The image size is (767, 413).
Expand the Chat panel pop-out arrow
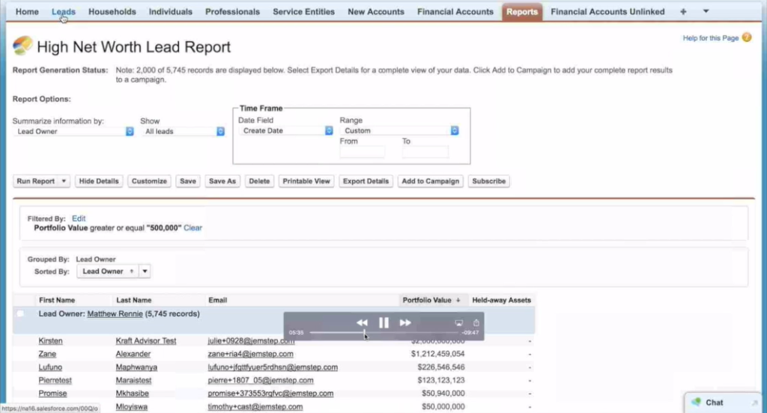tap(754, 403)
